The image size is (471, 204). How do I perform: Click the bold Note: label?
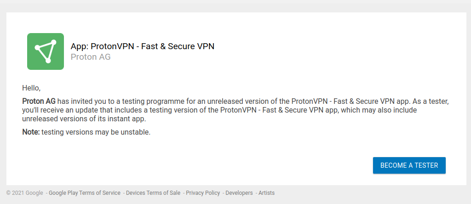coord(31,132)
